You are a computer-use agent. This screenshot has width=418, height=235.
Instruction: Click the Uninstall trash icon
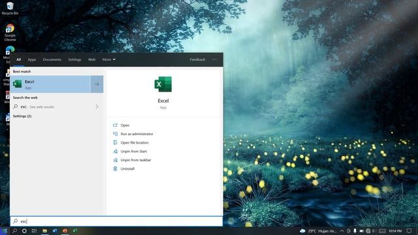click(x=115, y=168)
